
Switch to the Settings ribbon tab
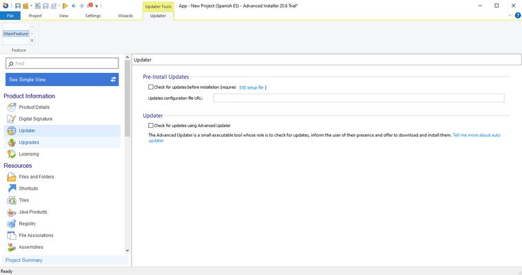(x=93, y=16)
